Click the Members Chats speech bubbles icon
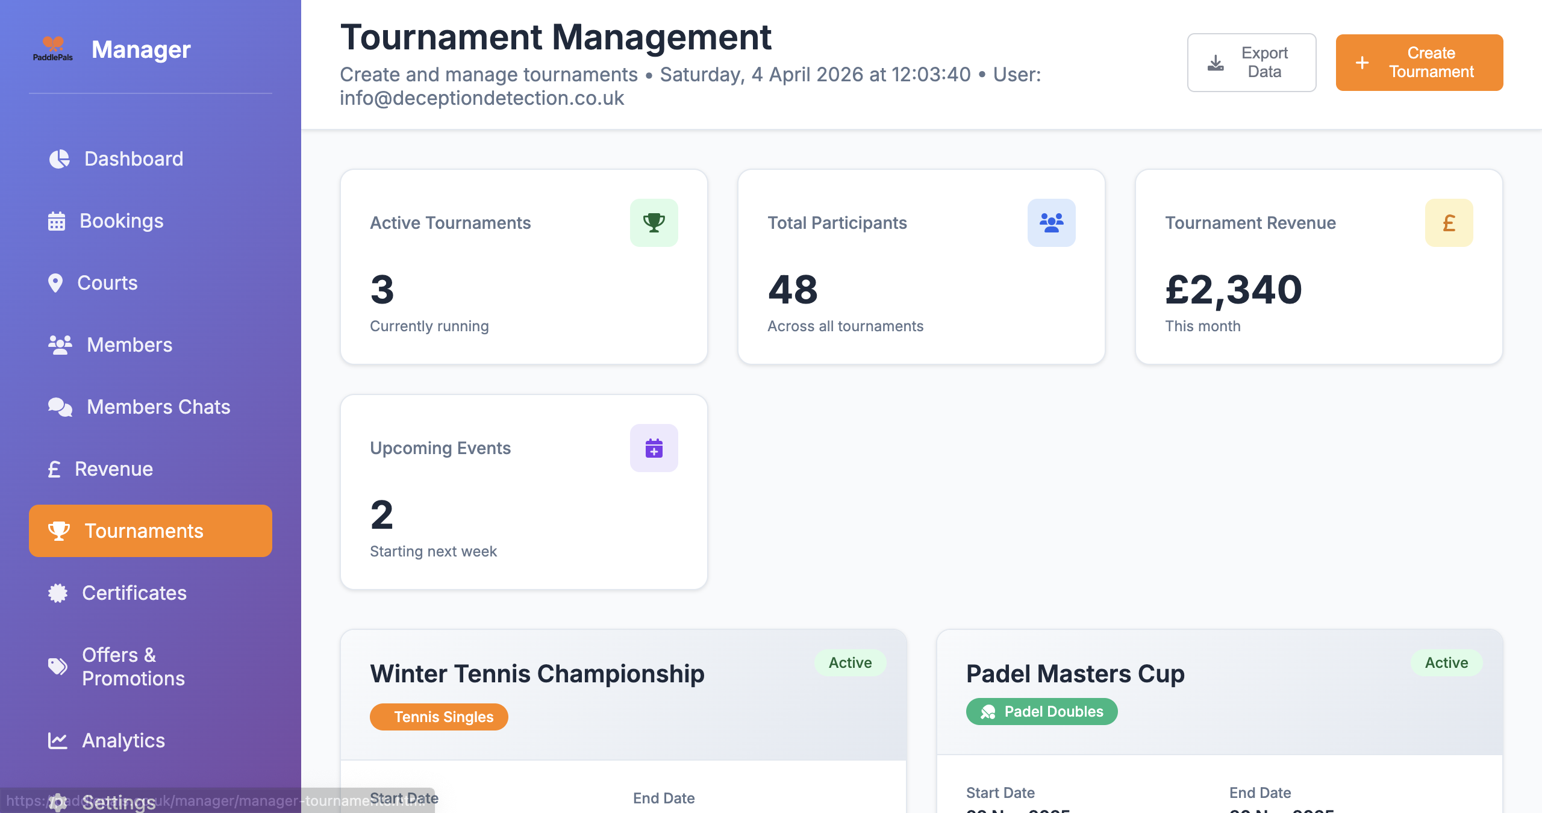Screen dimensions: 1542x813 [x=60, y=407]
